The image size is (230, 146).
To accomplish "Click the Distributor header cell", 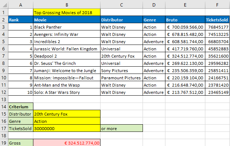I will tap(122, 20).
